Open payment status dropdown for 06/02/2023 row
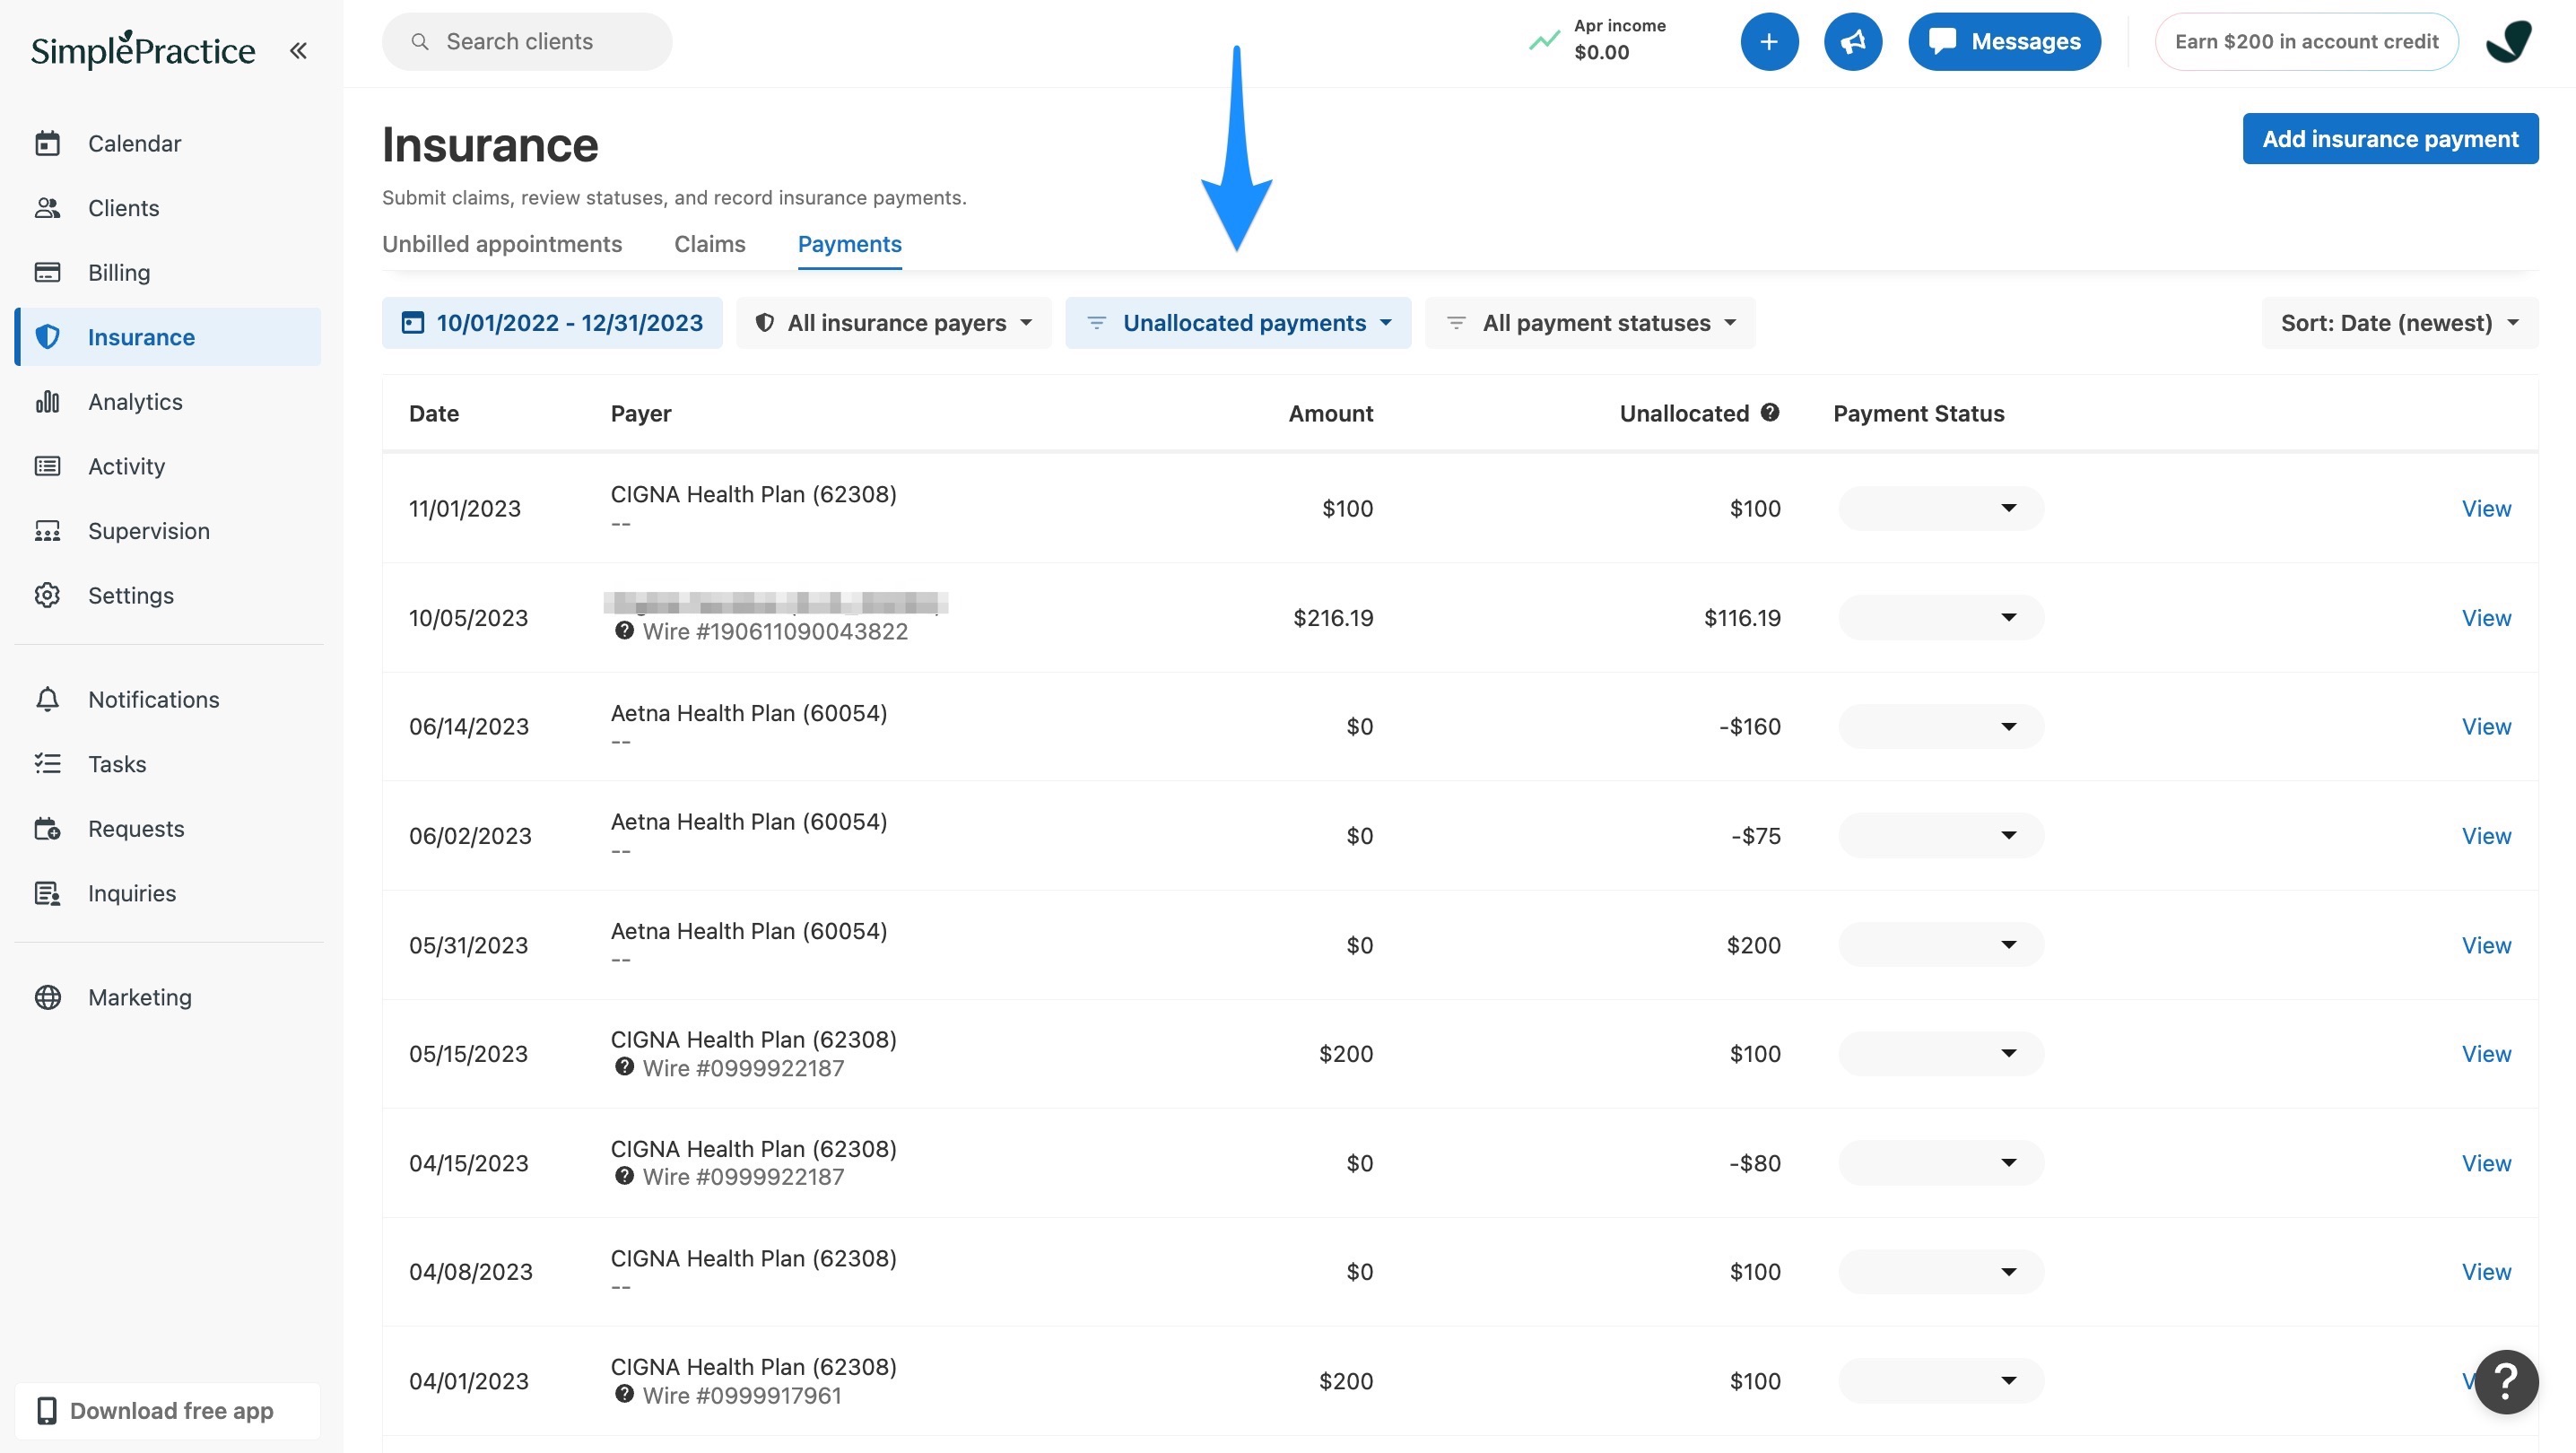2576x1453 pixels. tap(1941, 835)
